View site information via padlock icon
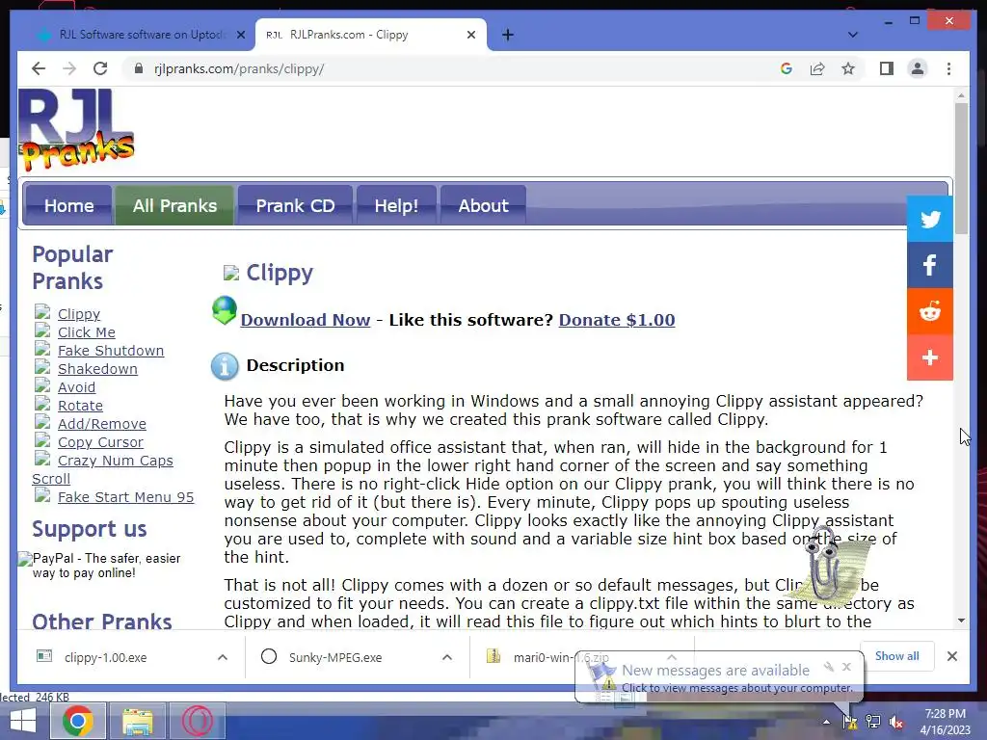The image size is (987, 740). click(139, 68)
